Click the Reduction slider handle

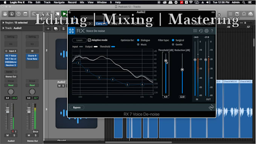coord(182,70)
